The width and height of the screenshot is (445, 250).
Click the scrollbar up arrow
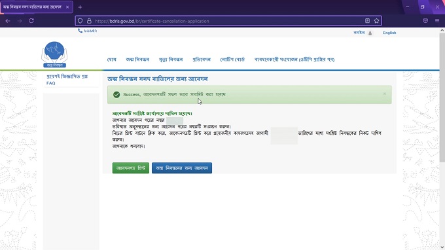tap(442, 30)
